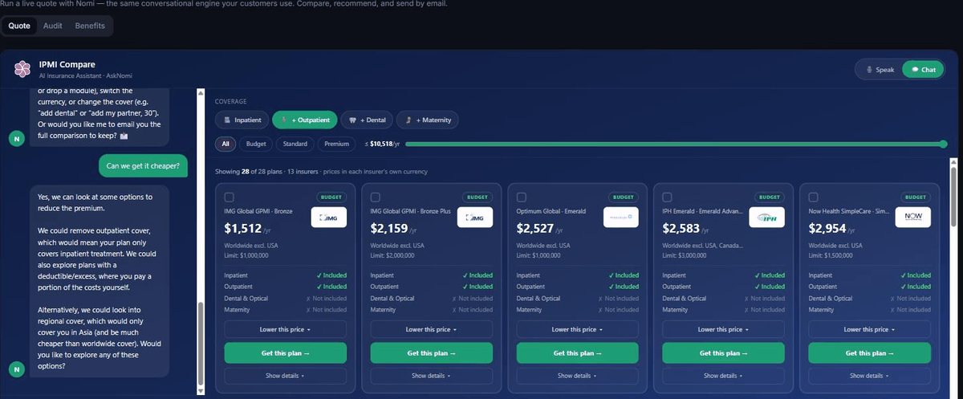963x399 pixels.
Task: Click the NOW Health logo on the $2,954 card
Action: pos(912,218)
